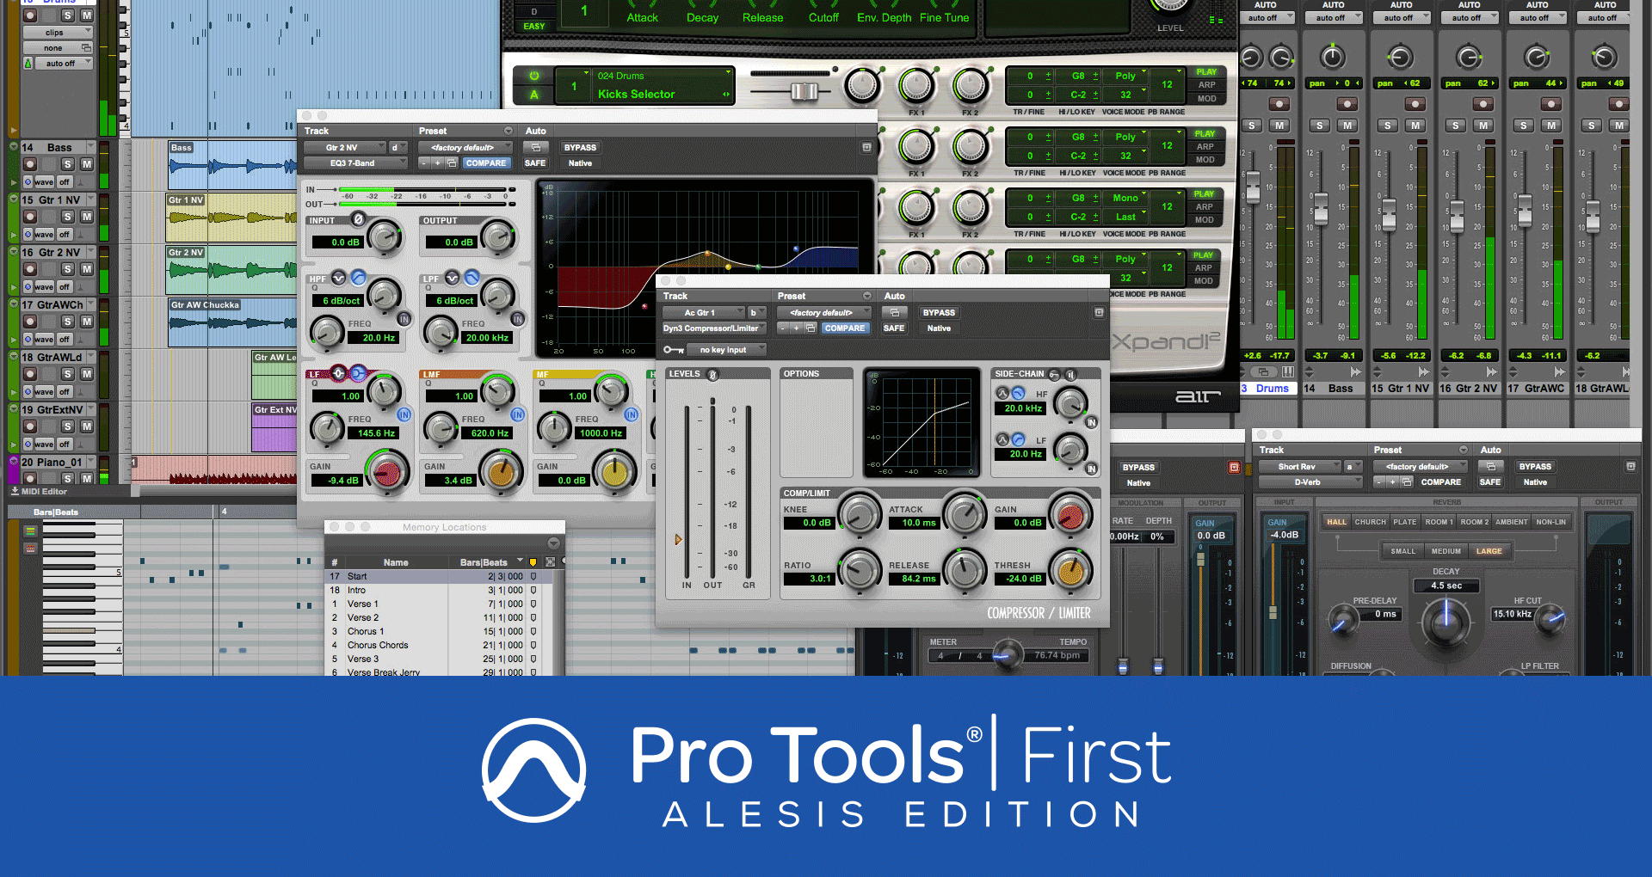Switch to the MOD tab on Xpand!2
Screen dimensions: 1652x877
[1206, 99]
